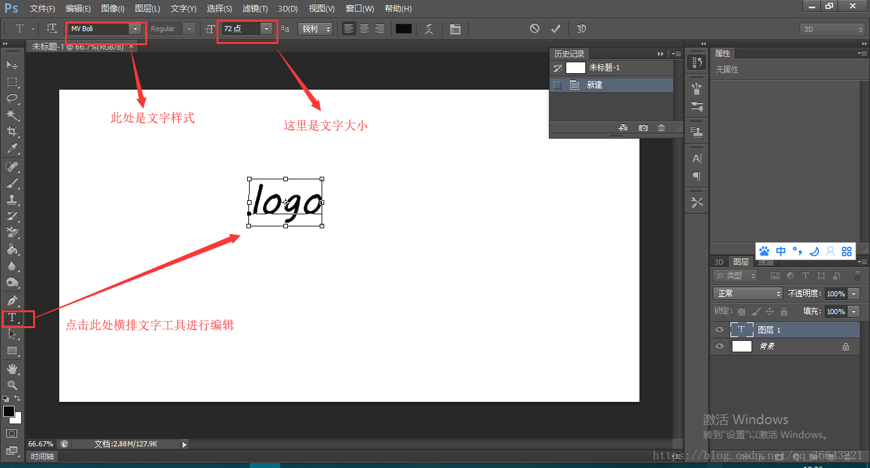The width and height of the screenshot is (870, 468).
Task: Open collapsed Tool Presets panel icon
Action: [x=697, y=202]
